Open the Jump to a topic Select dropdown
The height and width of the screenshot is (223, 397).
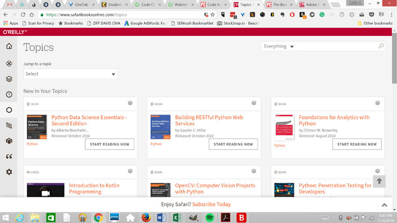pos(70,74)
